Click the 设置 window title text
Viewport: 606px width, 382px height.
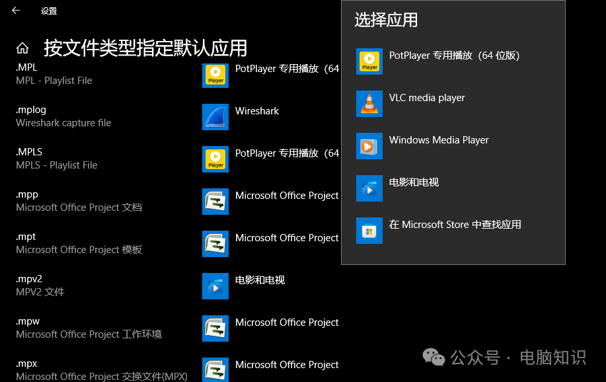49,11
